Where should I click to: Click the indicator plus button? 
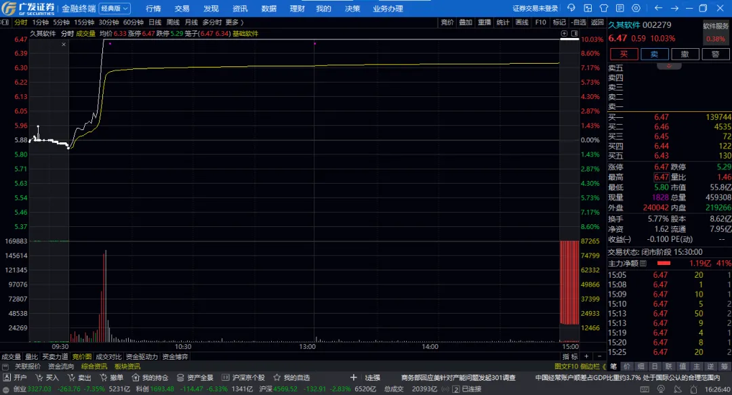point(587,356)
